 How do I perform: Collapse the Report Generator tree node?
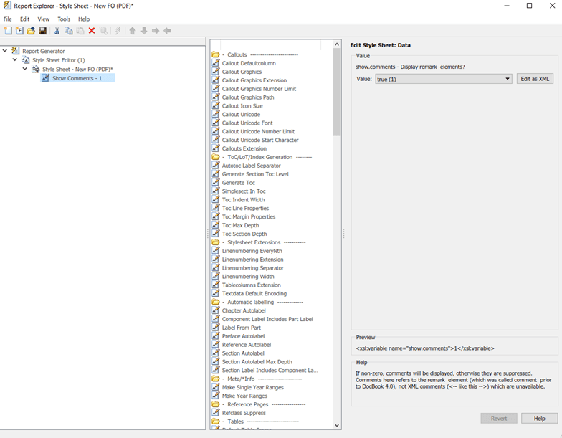tap(4, 51)
